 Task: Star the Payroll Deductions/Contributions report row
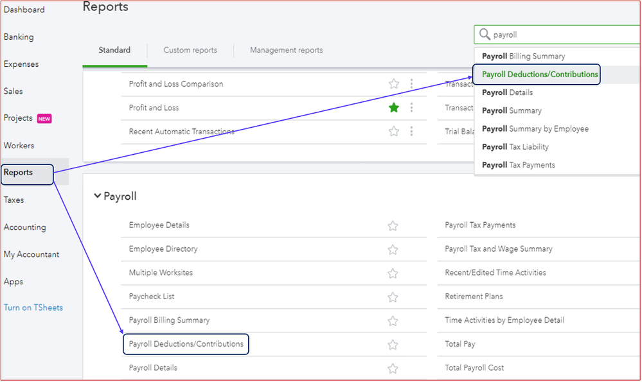(393, 344)
